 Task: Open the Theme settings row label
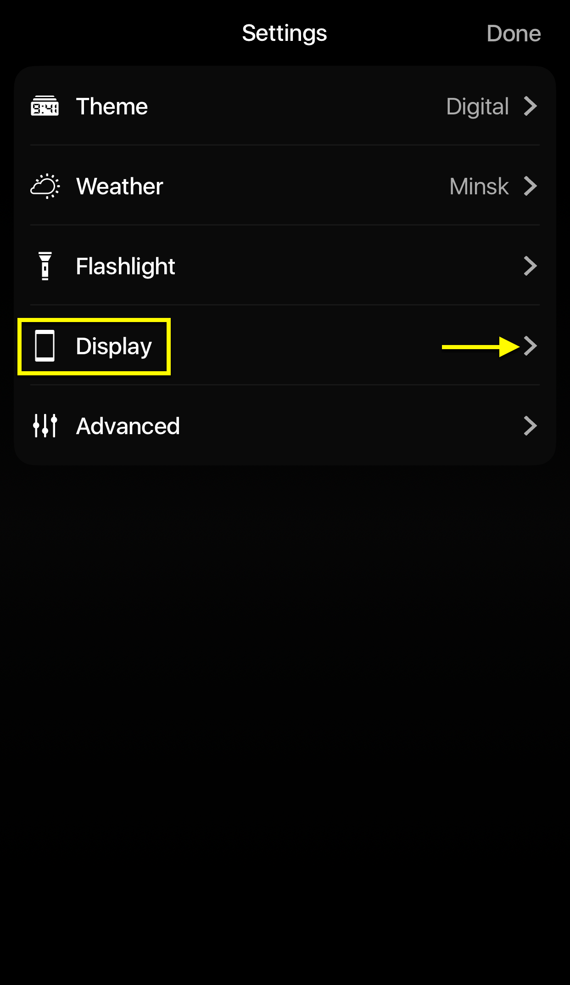(x=112, y=107)
